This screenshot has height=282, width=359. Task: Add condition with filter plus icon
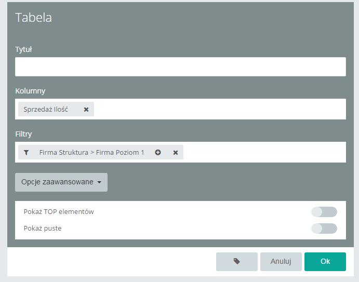(158, 152)
